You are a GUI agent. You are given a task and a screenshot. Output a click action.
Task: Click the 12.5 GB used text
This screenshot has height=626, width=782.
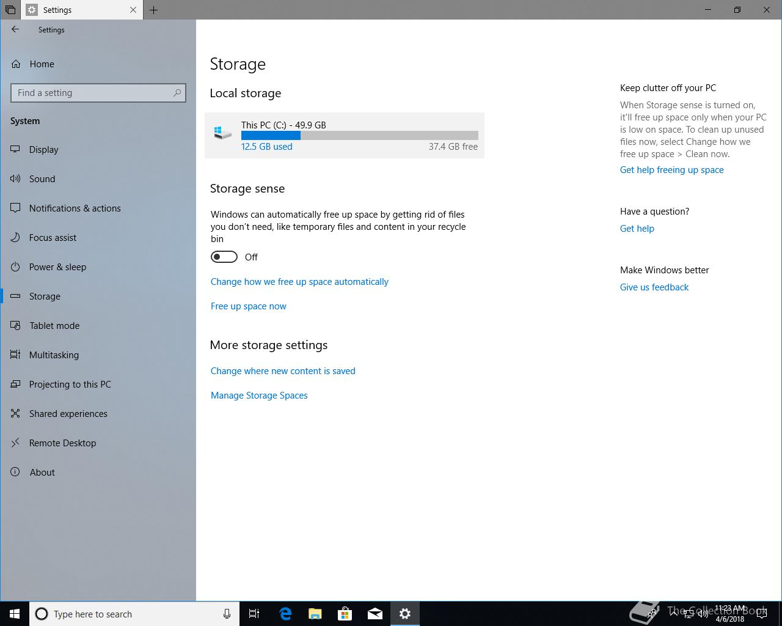[x=266, y=147]
